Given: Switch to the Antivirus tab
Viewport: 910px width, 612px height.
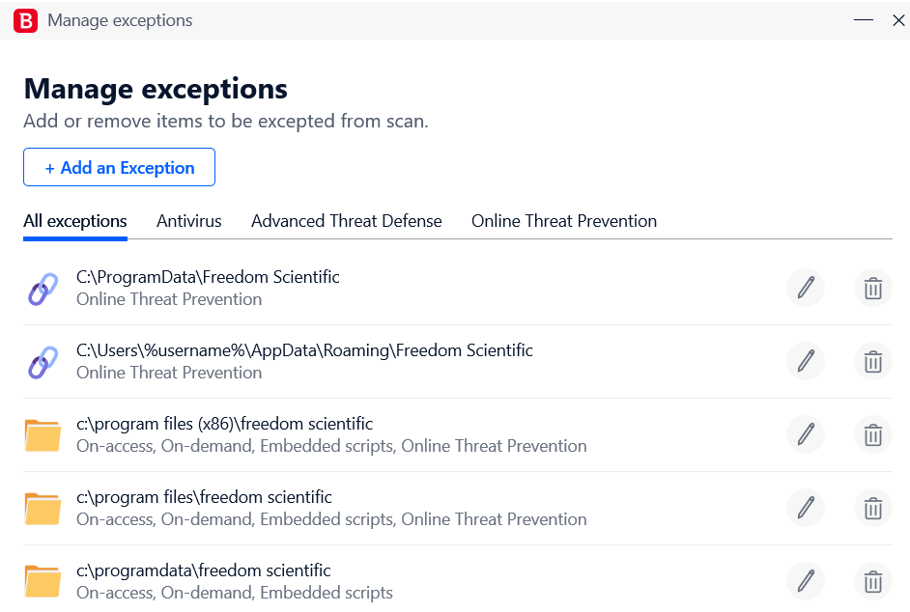Looking at the screenshot, I should (189, 221).
